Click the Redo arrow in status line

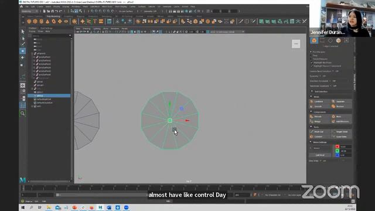(60, 11)
